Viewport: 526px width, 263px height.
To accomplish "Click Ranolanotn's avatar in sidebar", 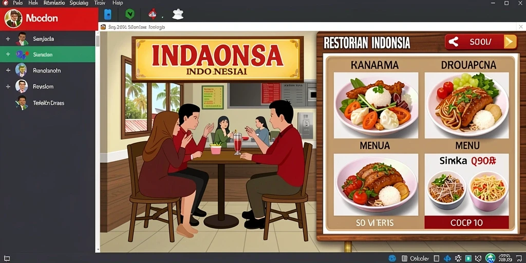I will 21,70.
